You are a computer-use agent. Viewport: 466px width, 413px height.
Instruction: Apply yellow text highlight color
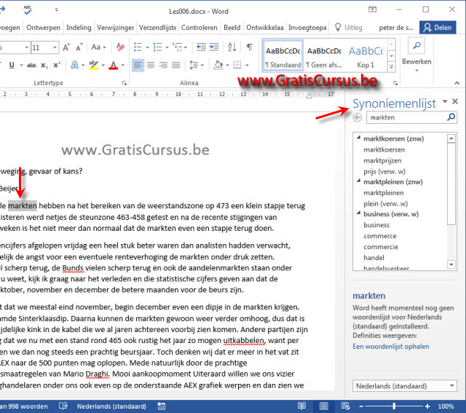pos(94,65)
